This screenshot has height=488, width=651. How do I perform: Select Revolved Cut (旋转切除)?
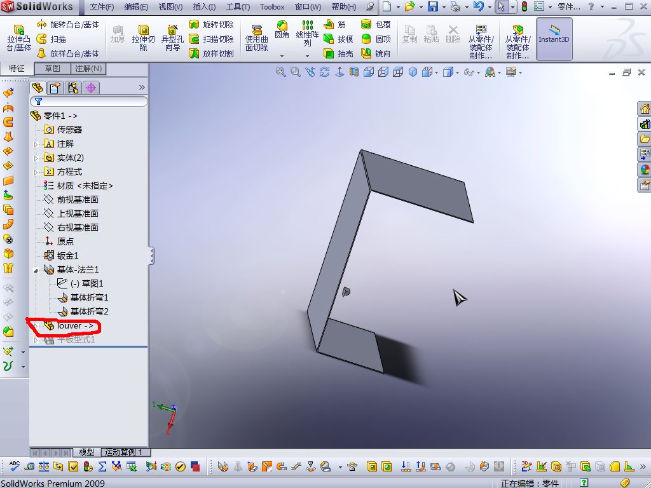coord(211,25)
